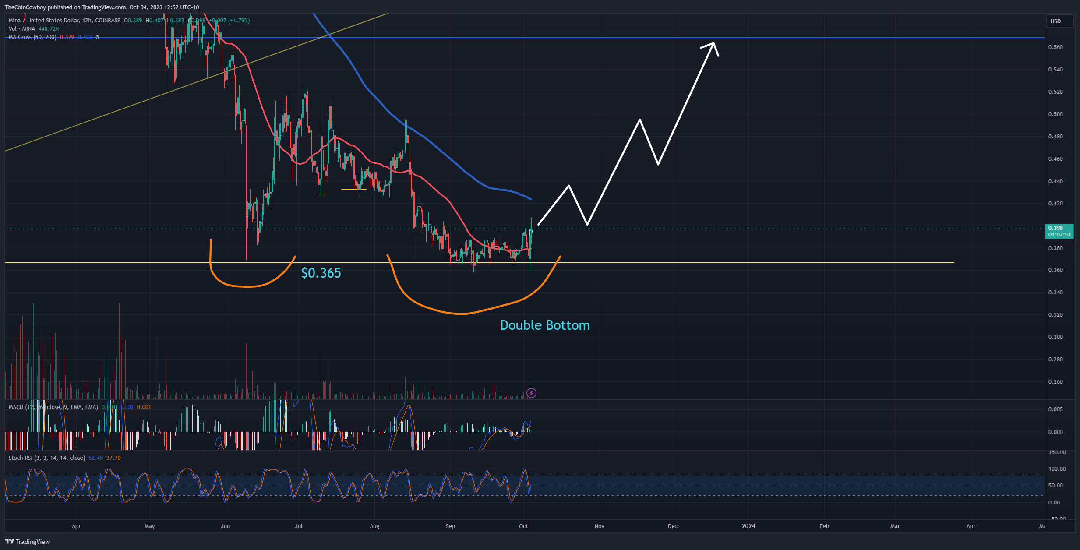Click the Mar label on time axis
Screen dimensions: 1080x550
point(895,526)
